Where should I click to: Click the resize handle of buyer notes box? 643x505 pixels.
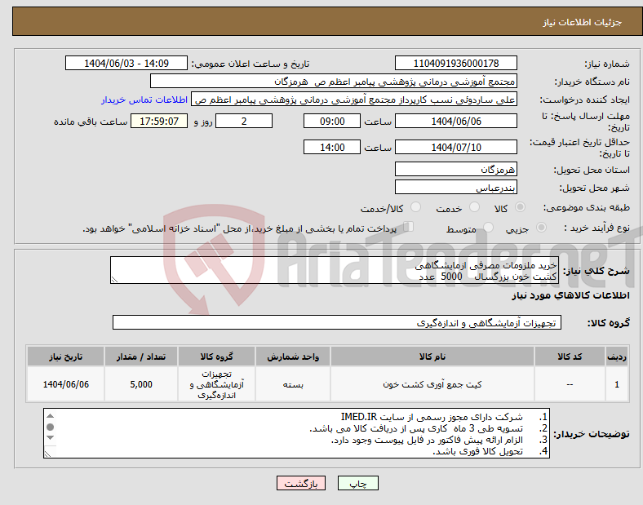tap(48, 454)
